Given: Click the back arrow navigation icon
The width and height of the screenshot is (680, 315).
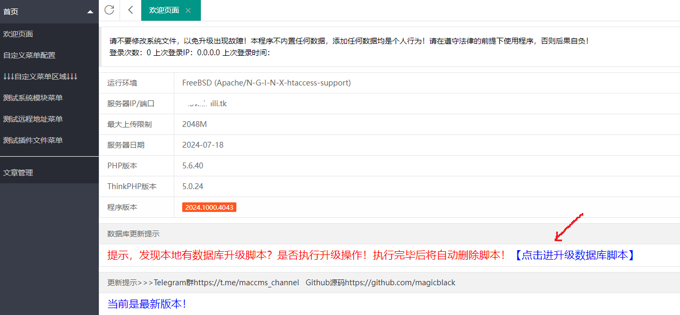Looking at the screenshot, I should [x=130, y=10].
